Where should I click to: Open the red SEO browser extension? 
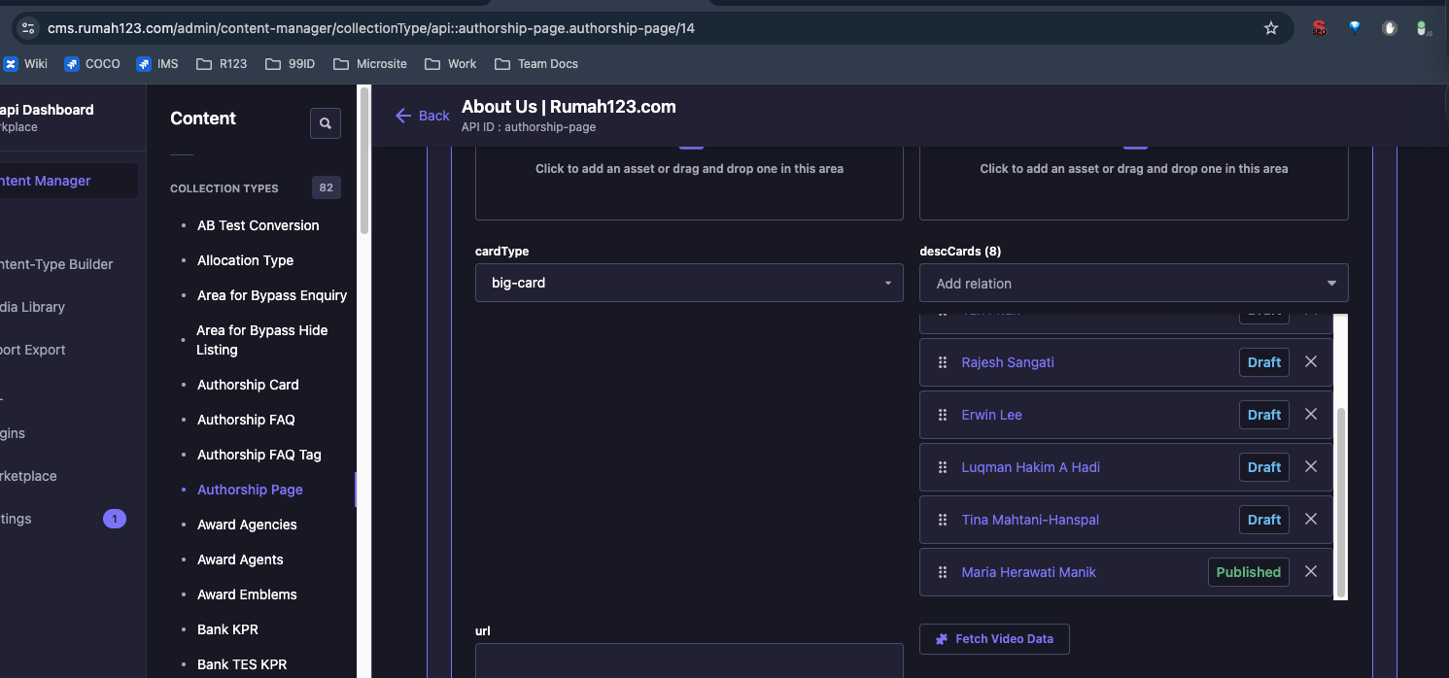[x=1319, y=28]
